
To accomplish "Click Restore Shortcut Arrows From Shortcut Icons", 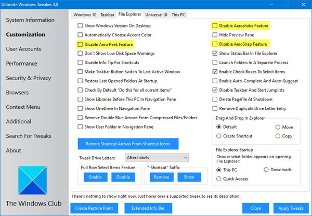I will pos(128,144).
